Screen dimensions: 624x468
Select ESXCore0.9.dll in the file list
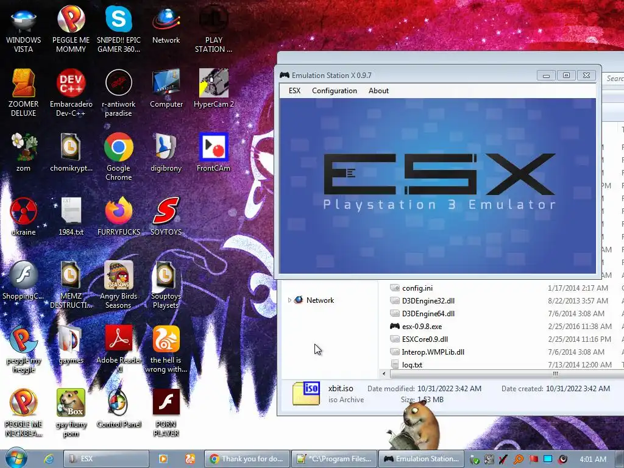tap(425, 339)
